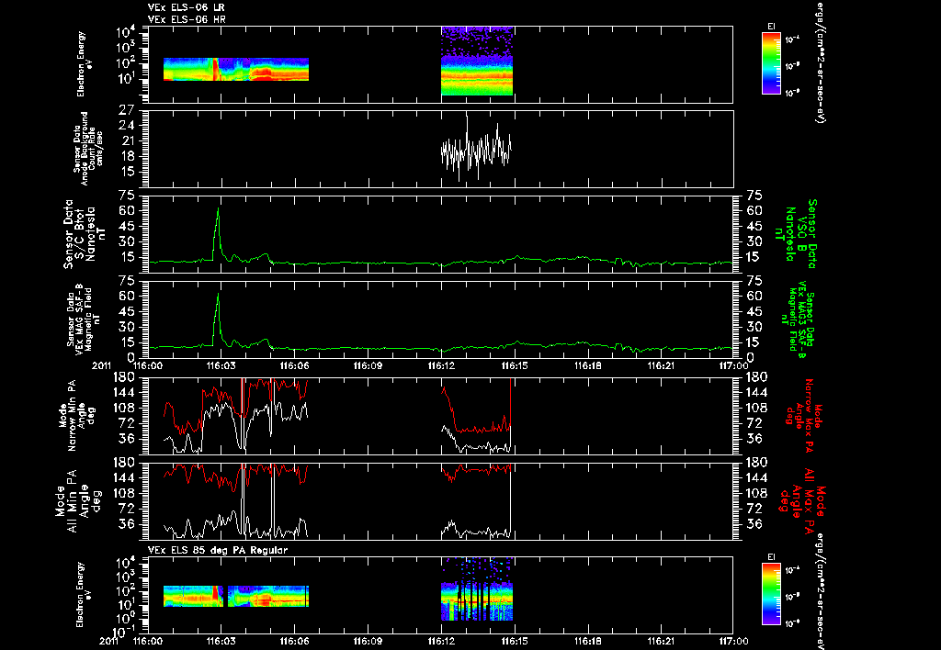The image size is (941, 650).
Task: Click the 'VEx ELS-06 LR' title text
Action: (187, 7)
